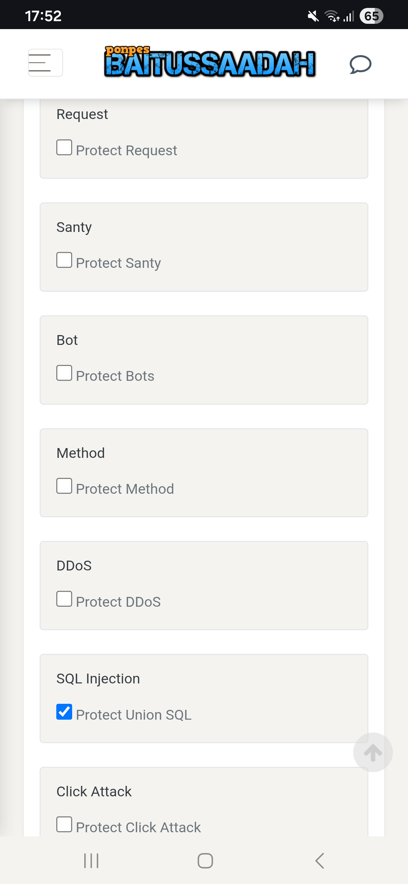Tap the muted sound status icon

click(x=313, y=16)
